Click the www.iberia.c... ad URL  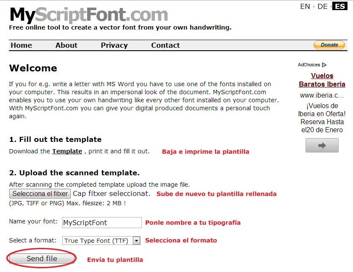tap(322, 95)
